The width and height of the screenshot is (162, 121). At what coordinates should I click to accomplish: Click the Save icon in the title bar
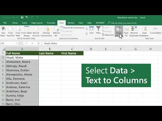point(22,17)
